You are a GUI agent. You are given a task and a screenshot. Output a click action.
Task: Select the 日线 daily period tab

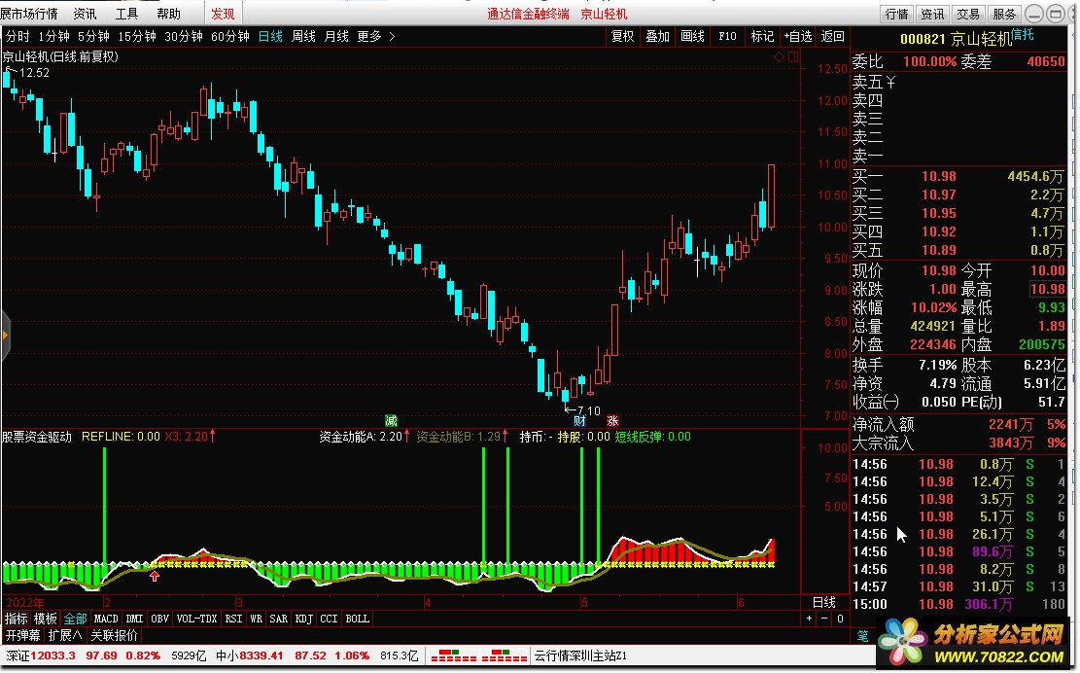click(270, 37)
